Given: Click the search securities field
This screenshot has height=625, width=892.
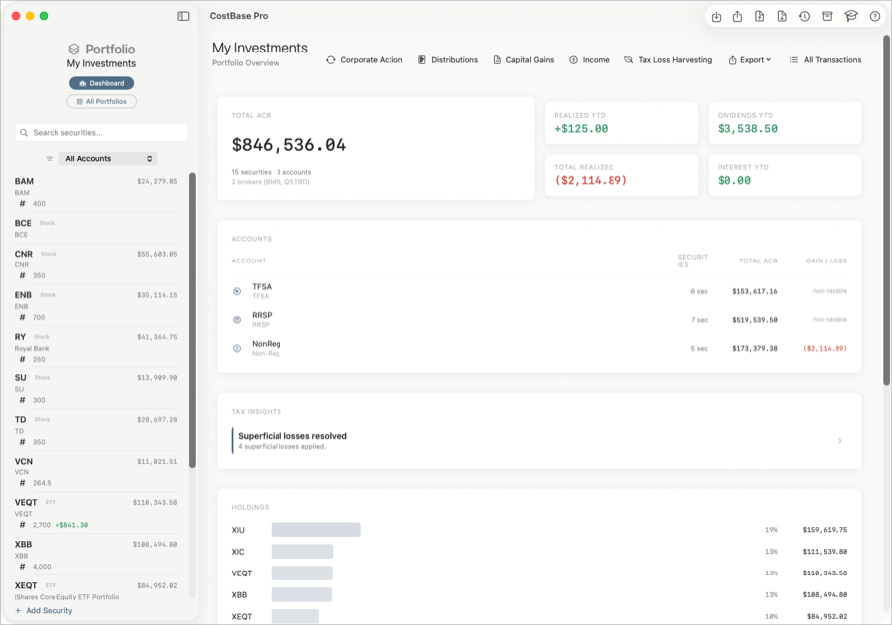Looking at the screenshot, I should pos(102,132).
